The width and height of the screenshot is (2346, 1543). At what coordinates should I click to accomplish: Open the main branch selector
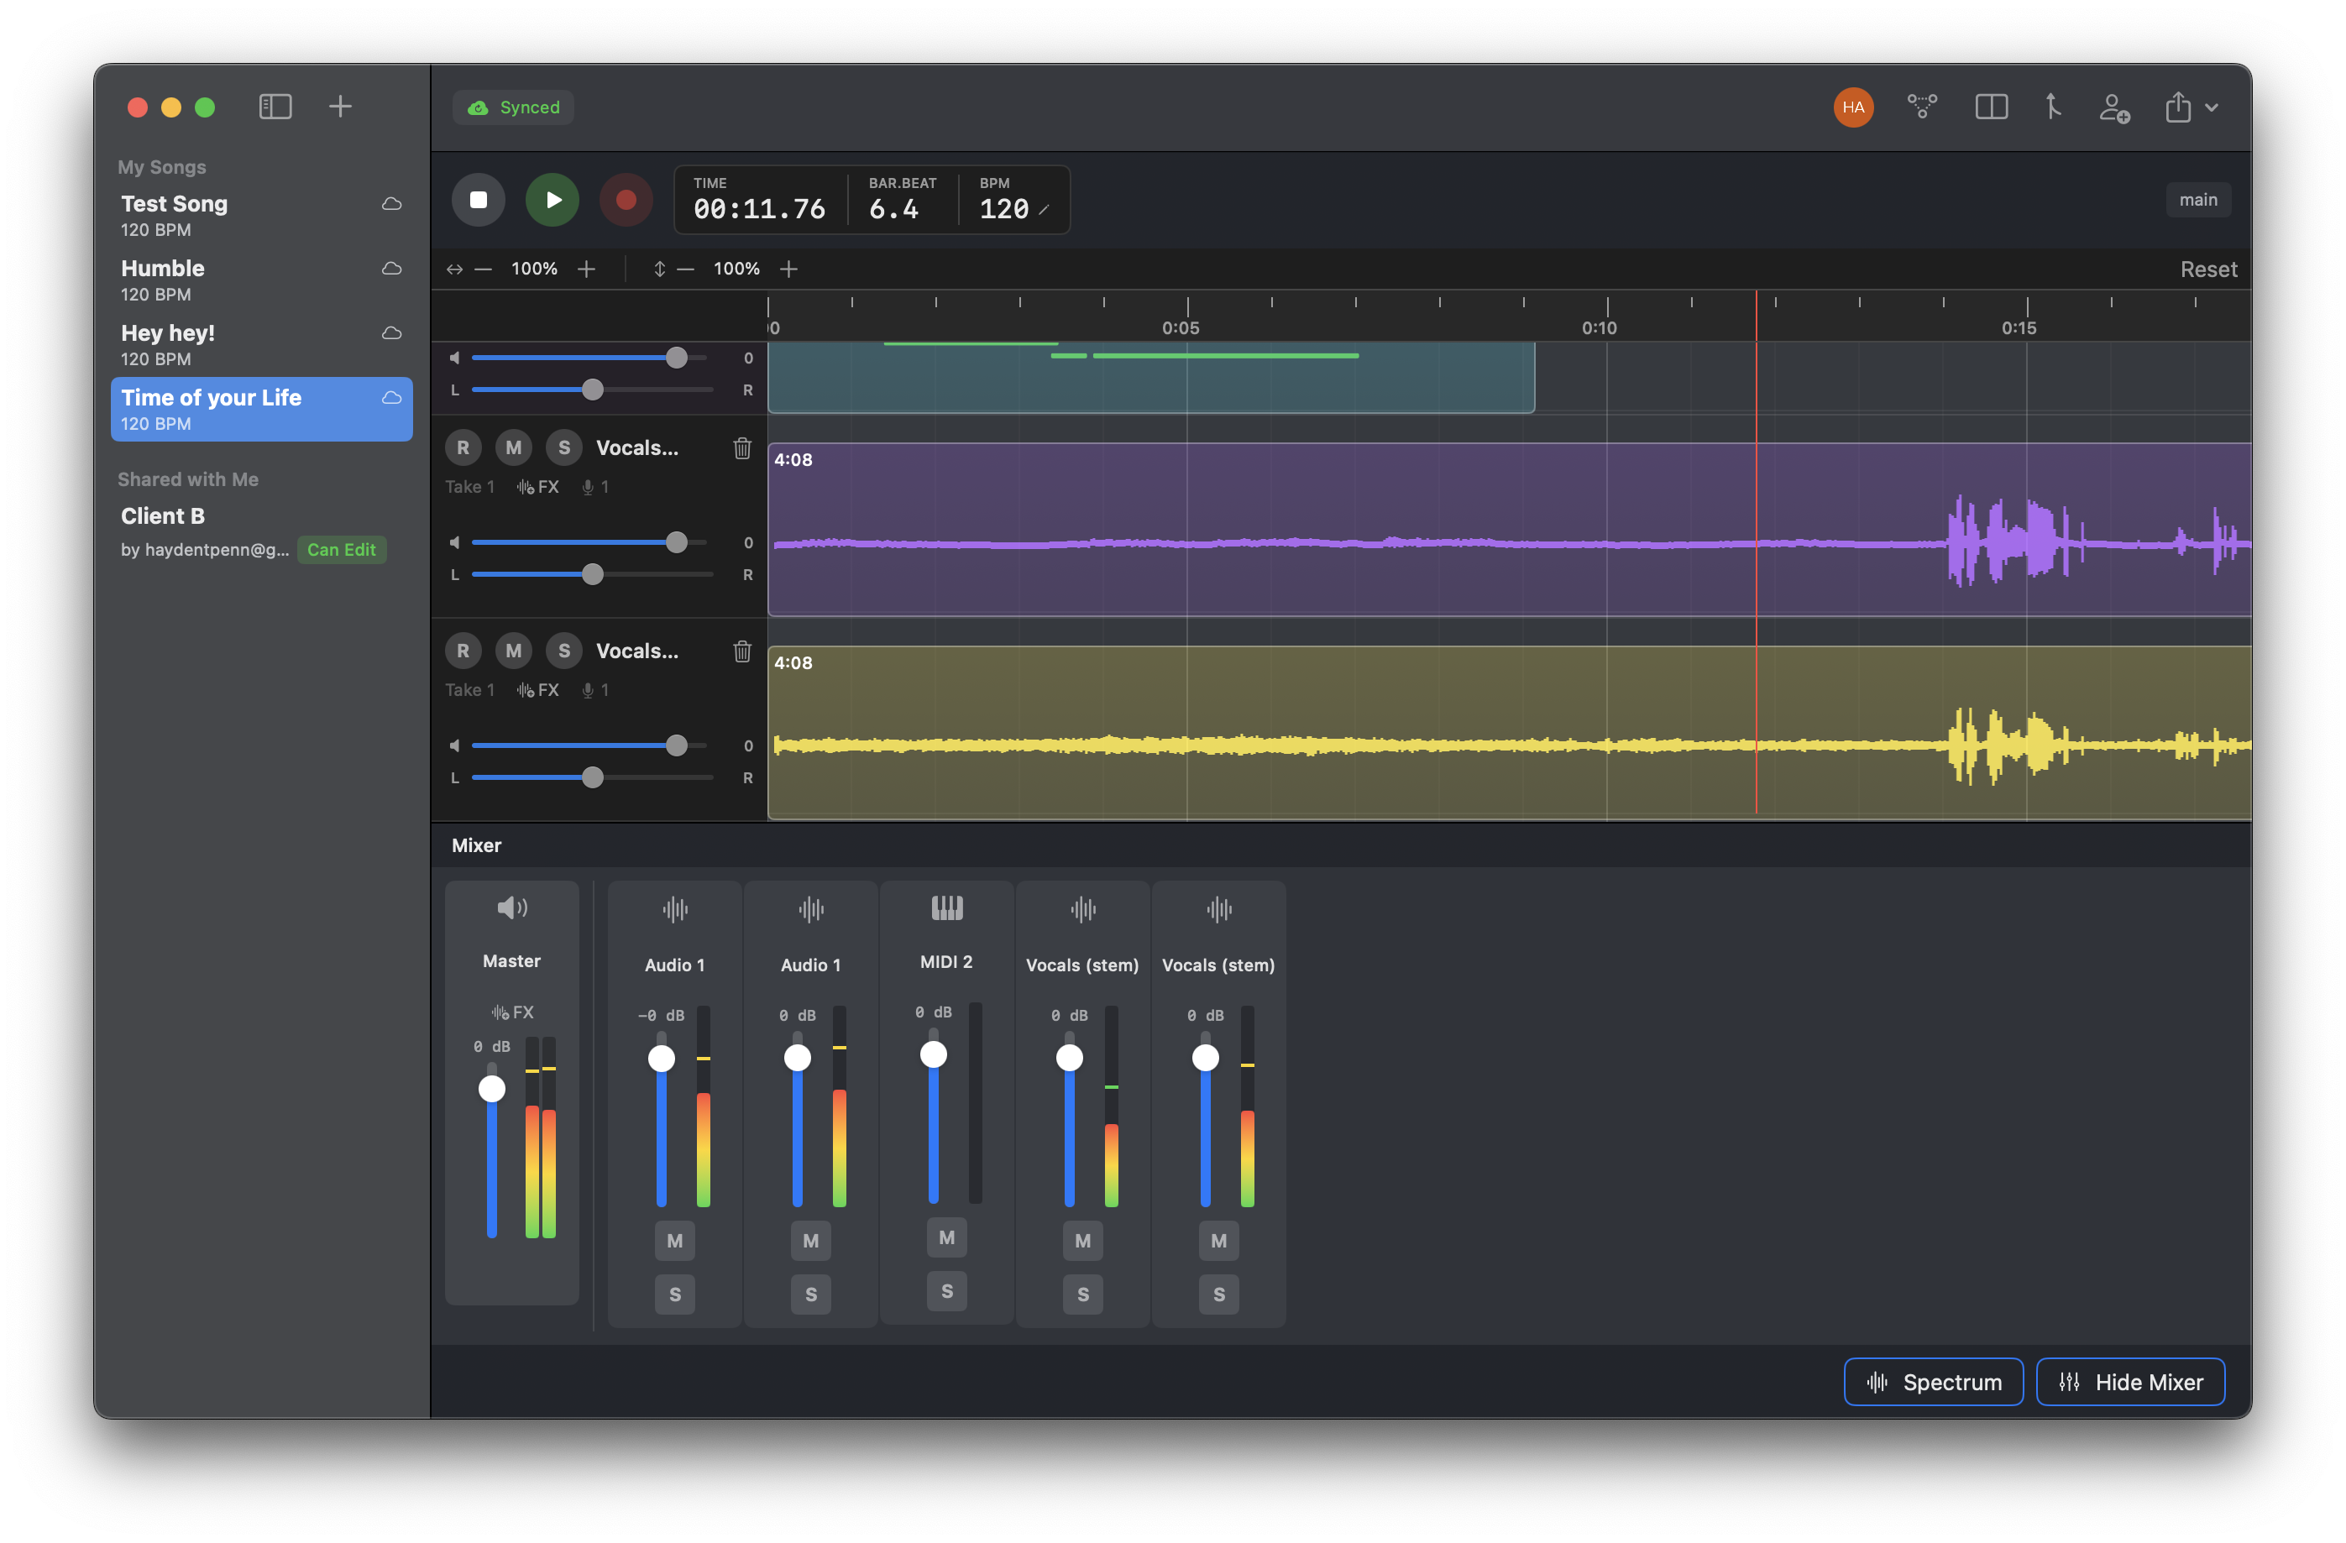2197,200
